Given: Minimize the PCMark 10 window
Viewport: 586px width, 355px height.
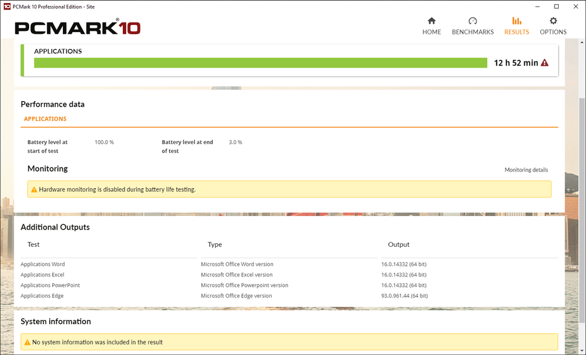Looking at the screenshot, I should (537, 7).
